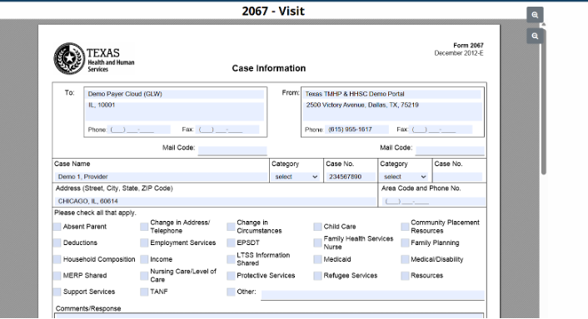Check the Support Services box
Image resolution: width=588 pixels, height=319 pixels.
point(57,292)
